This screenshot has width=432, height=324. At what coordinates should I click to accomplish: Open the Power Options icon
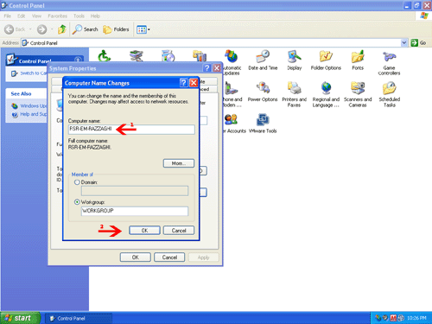click(263, 92)
